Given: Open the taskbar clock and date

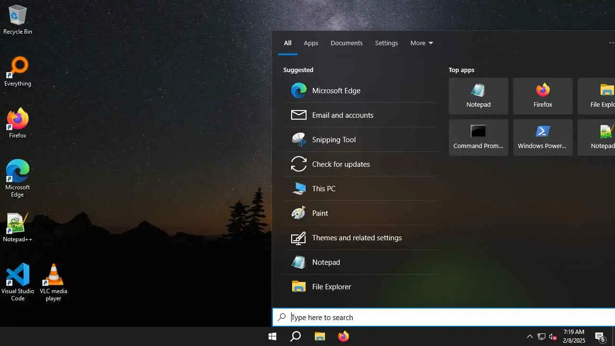Looking at the screenshot, I should coord(574,336).
